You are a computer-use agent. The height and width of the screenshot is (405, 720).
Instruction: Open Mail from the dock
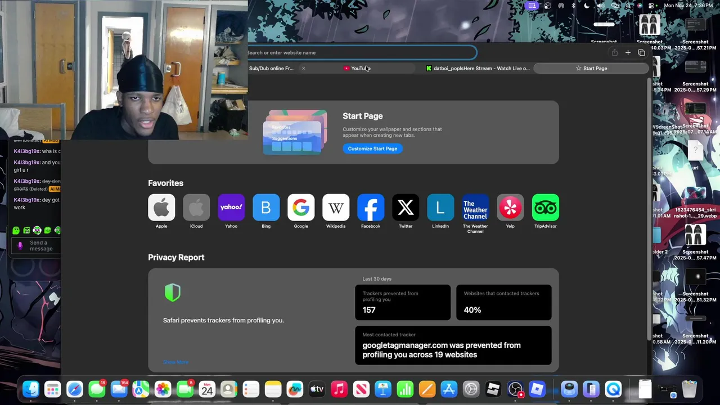119,389
